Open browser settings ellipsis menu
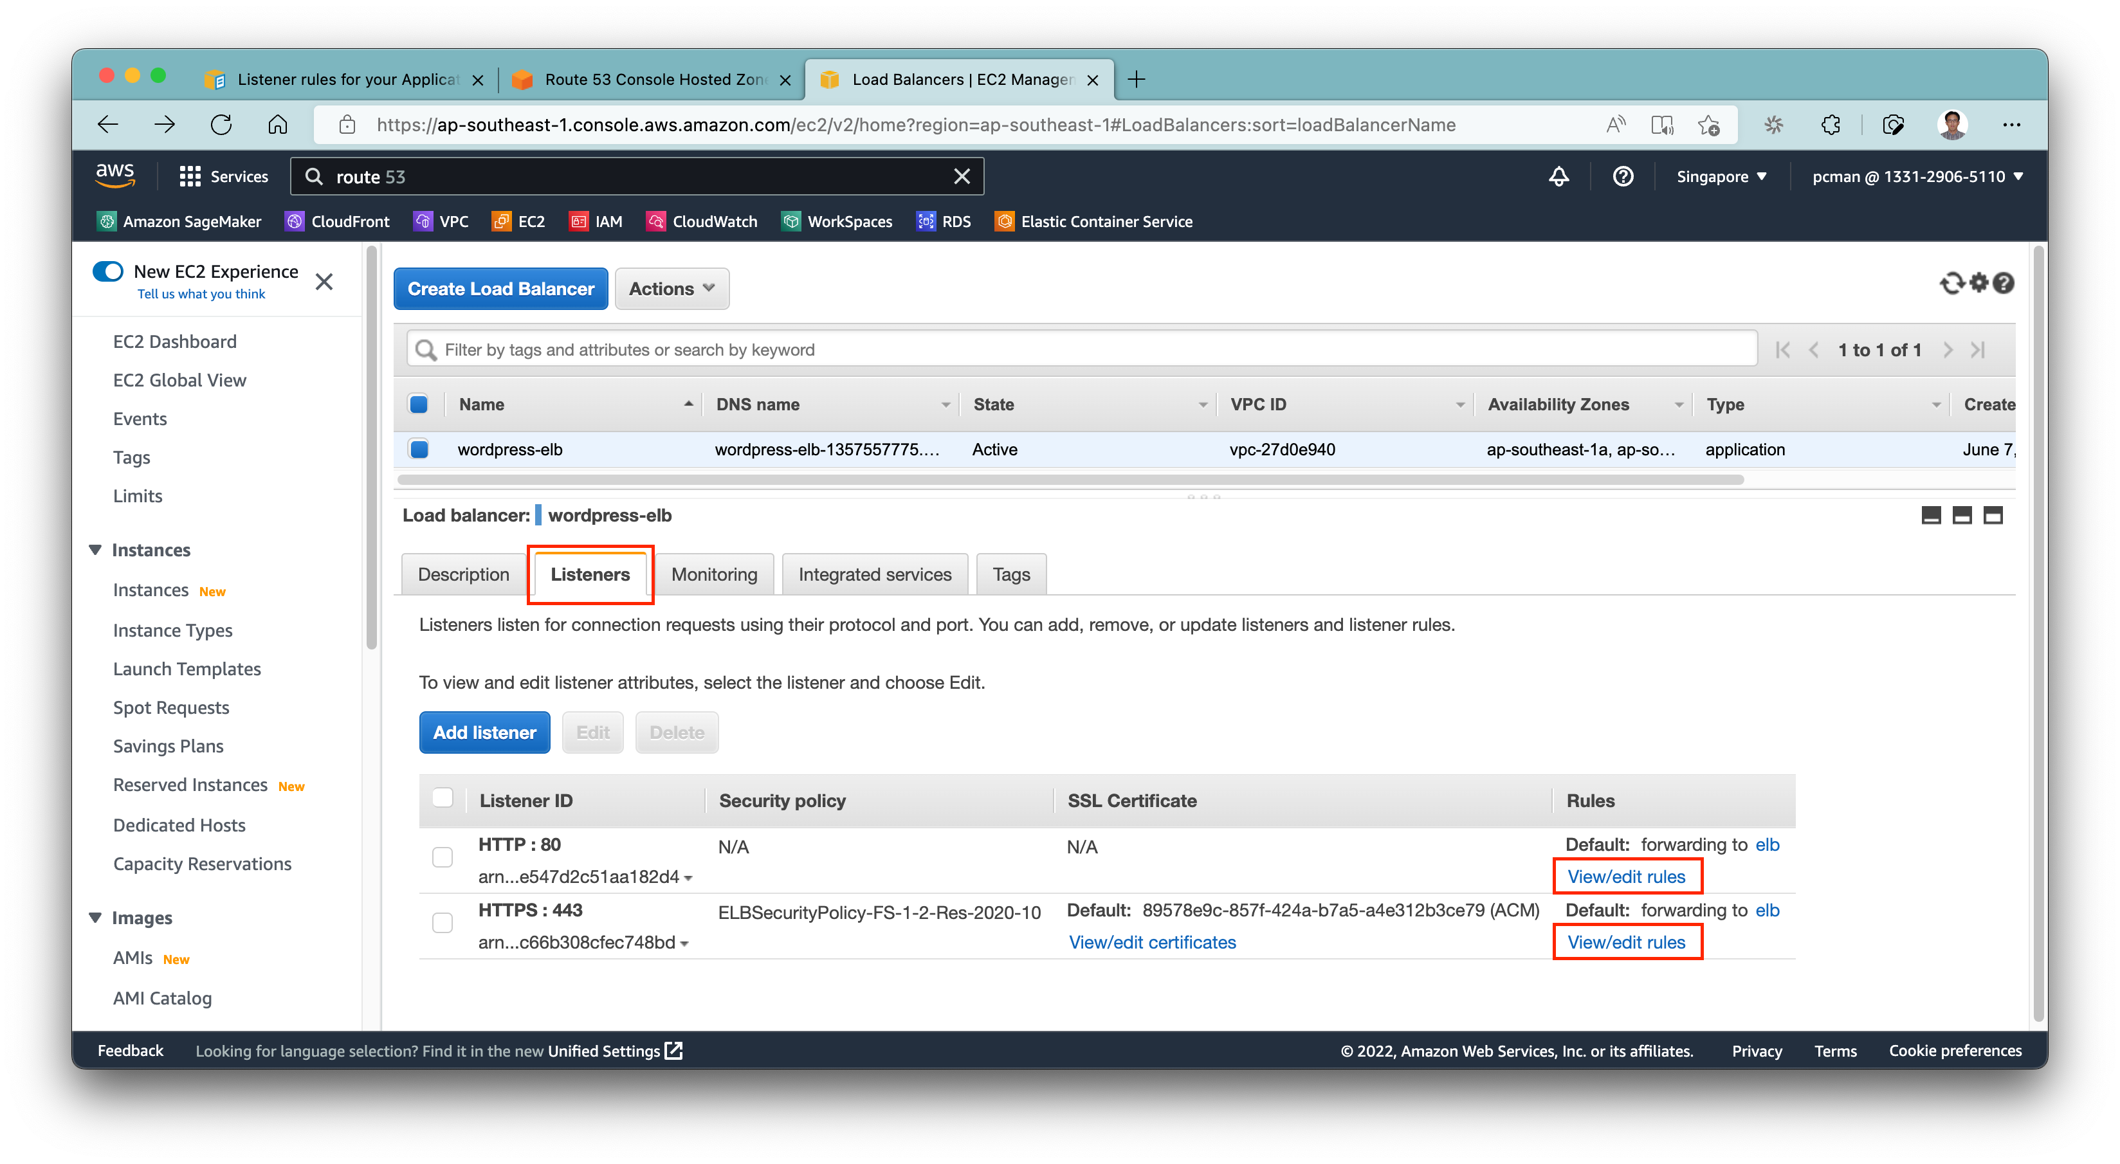The height and width of the screenshot is (1164, 2120). [x=2011, y=125]
